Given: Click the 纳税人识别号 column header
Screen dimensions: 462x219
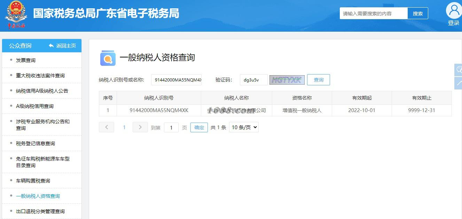Looking at the screenshot, I should pyautogui.click(x=159, y=98).
